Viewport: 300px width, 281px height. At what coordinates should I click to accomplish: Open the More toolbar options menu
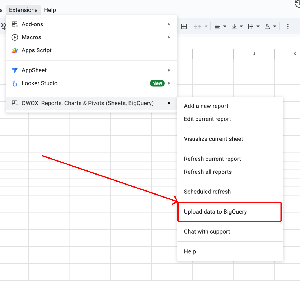click(288, 26)
